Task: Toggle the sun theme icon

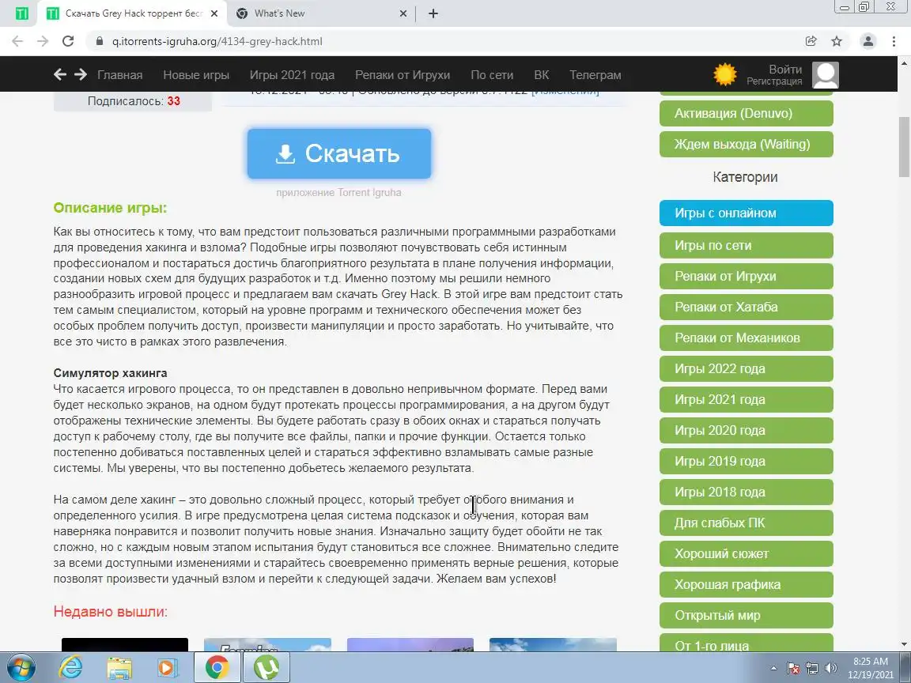Action: 725,75
